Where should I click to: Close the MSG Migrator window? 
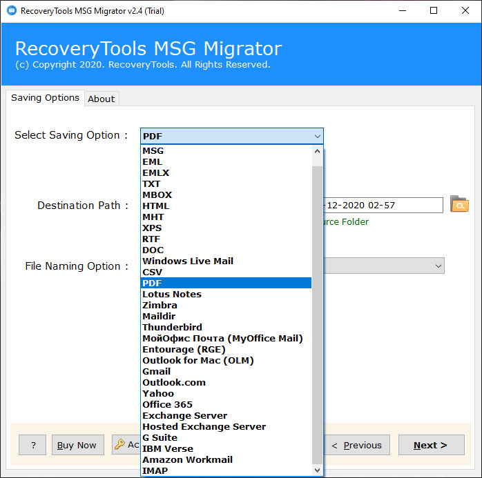465,11
